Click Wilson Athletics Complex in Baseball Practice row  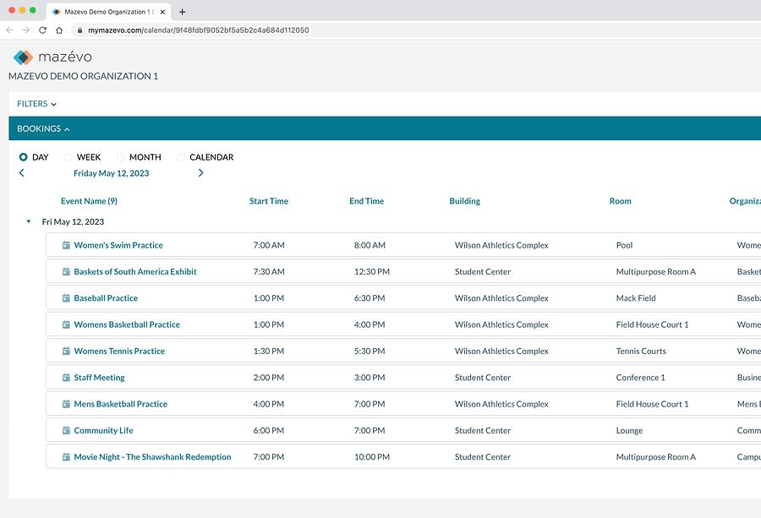click(x=501, y=297)
